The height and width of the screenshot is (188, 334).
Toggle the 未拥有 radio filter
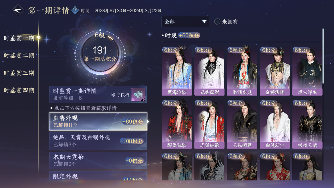[226, 22]
